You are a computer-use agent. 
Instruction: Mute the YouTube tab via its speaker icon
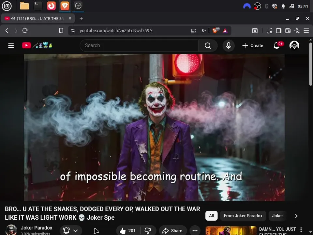pyautogui.click(x=13, y=18)
